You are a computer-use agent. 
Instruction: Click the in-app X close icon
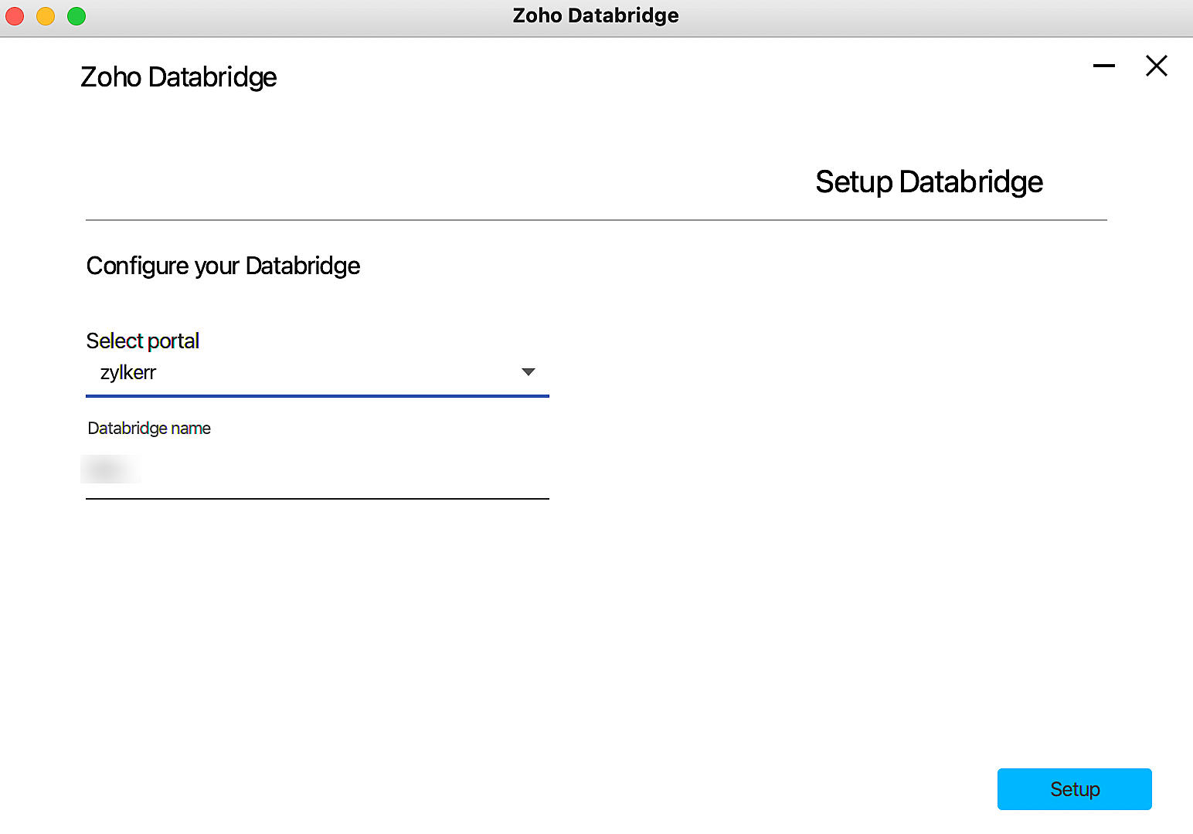(1157, 66)
